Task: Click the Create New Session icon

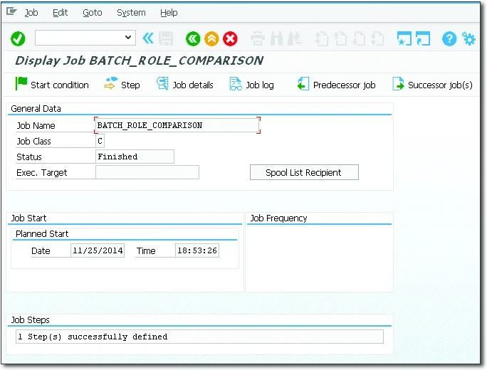Action: [404, 39]
